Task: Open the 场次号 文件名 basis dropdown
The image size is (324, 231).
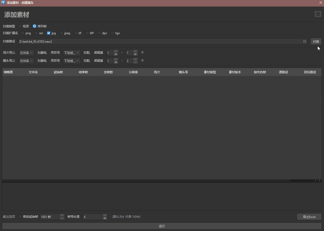Action: (27, 53)
